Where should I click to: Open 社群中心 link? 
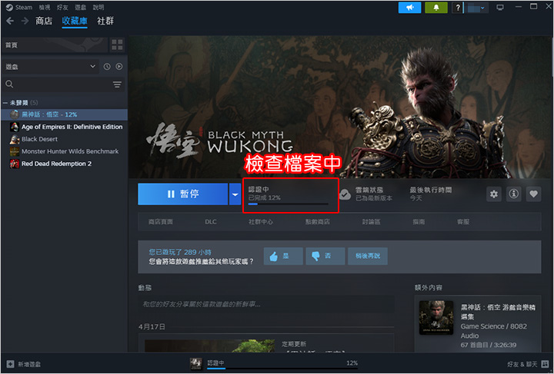(261, 222)
